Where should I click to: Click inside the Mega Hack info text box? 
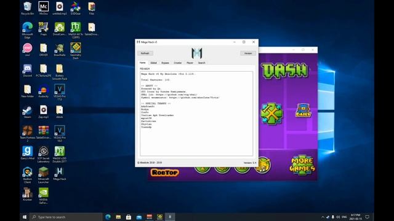click(x=196, y=114)
